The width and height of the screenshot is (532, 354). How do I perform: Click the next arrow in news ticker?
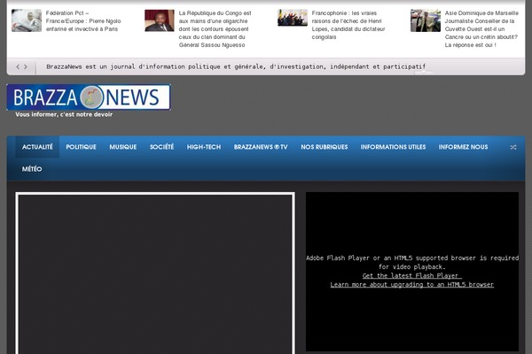(26, 66)
